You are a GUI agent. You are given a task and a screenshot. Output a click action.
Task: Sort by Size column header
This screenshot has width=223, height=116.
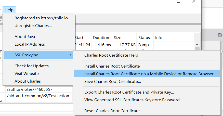pos(124,37)
